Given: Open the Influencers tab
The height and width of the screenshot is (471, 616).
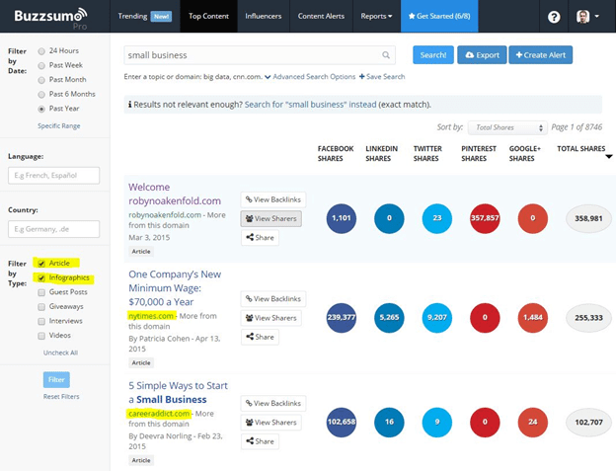Looking at the screenshot, I should [x=264, y=16].
